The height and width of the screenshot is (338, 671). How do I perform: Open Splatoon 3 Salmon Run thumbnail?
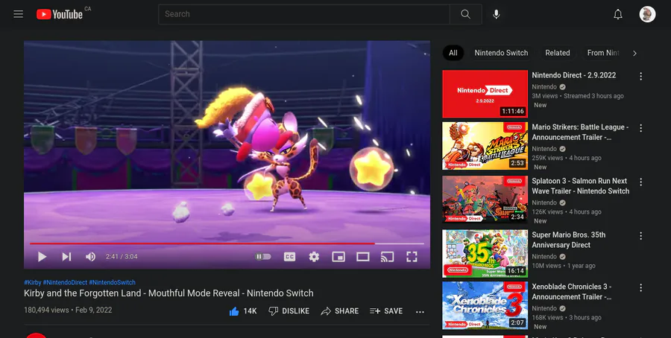click(485, 200)
